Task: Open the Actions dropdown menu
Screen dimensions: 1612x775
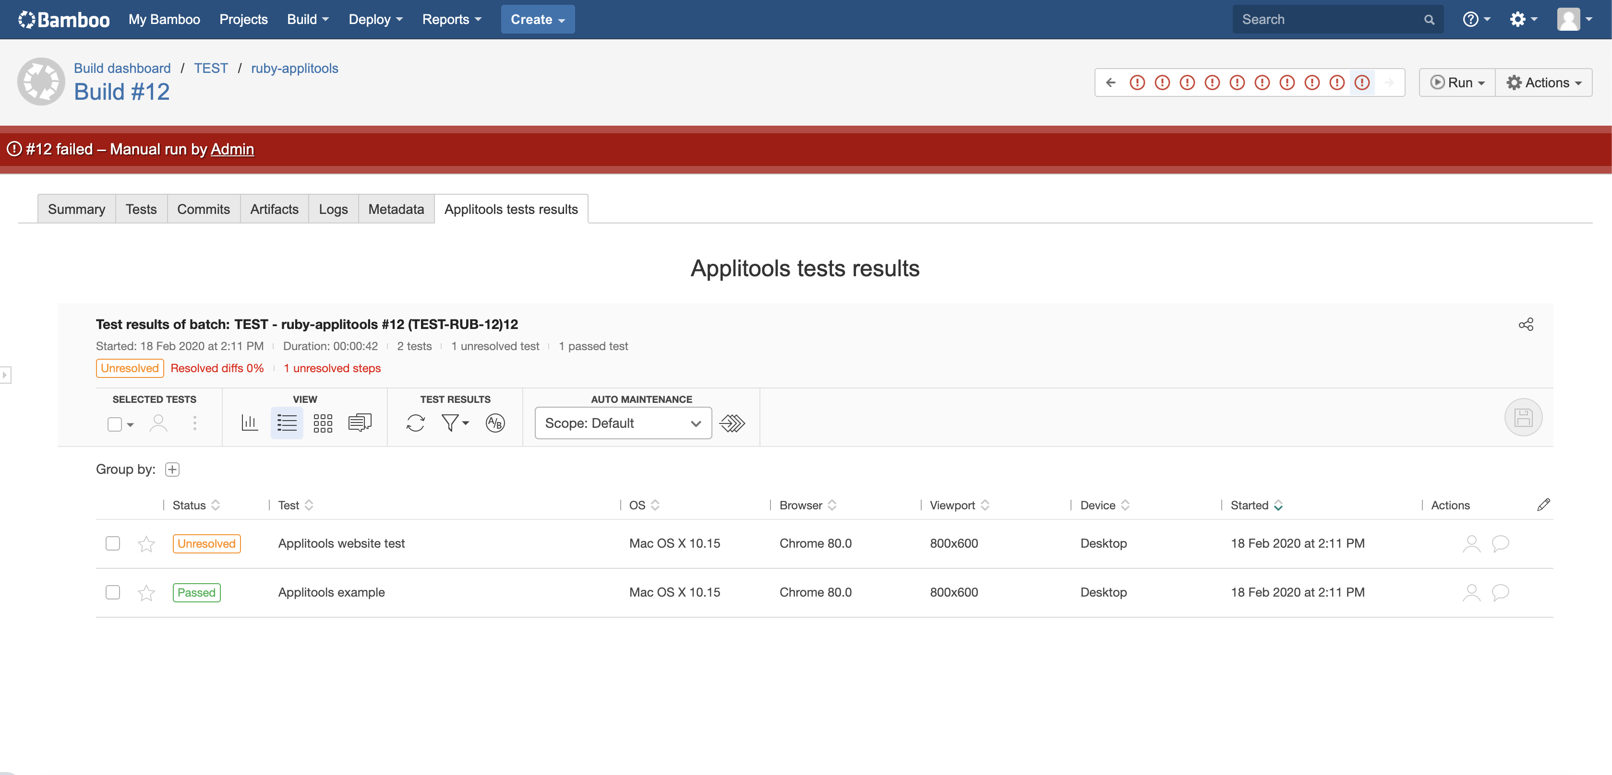Action: pyautogui.click(x=1543, y=82)
